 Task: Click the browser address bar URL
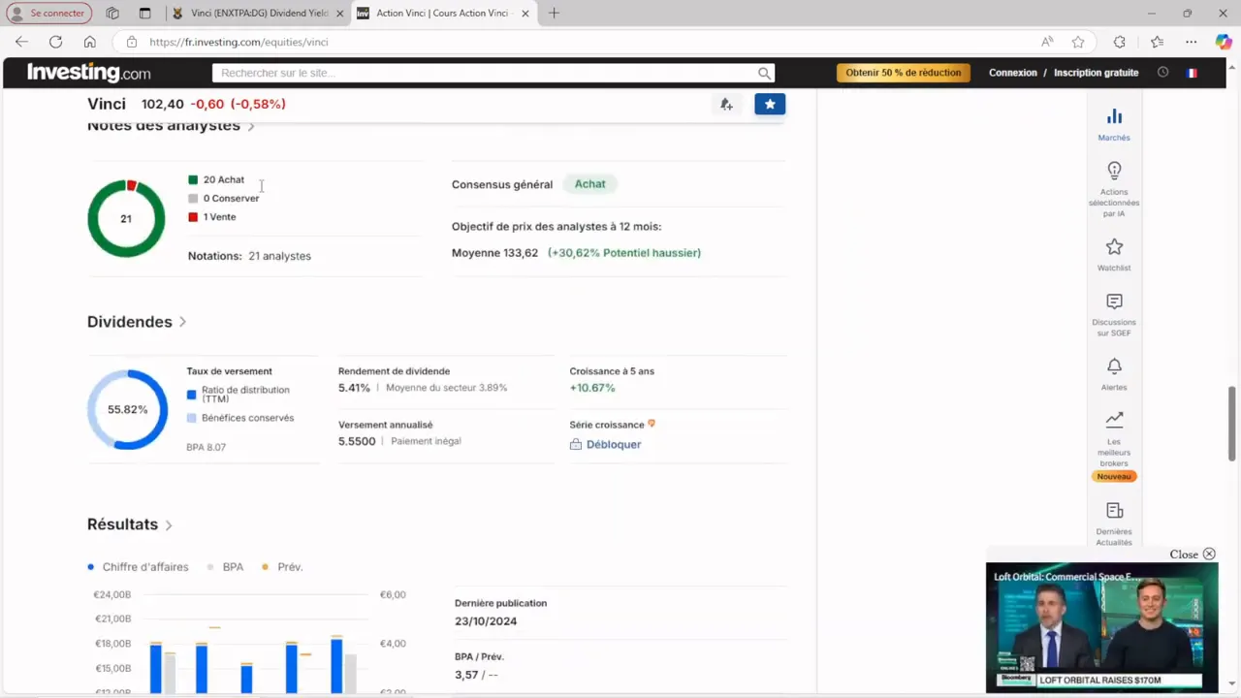239,42
